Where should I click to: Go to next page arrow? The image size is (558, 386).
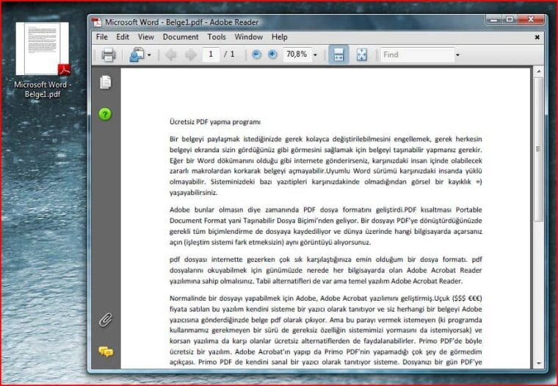(191, 55)
